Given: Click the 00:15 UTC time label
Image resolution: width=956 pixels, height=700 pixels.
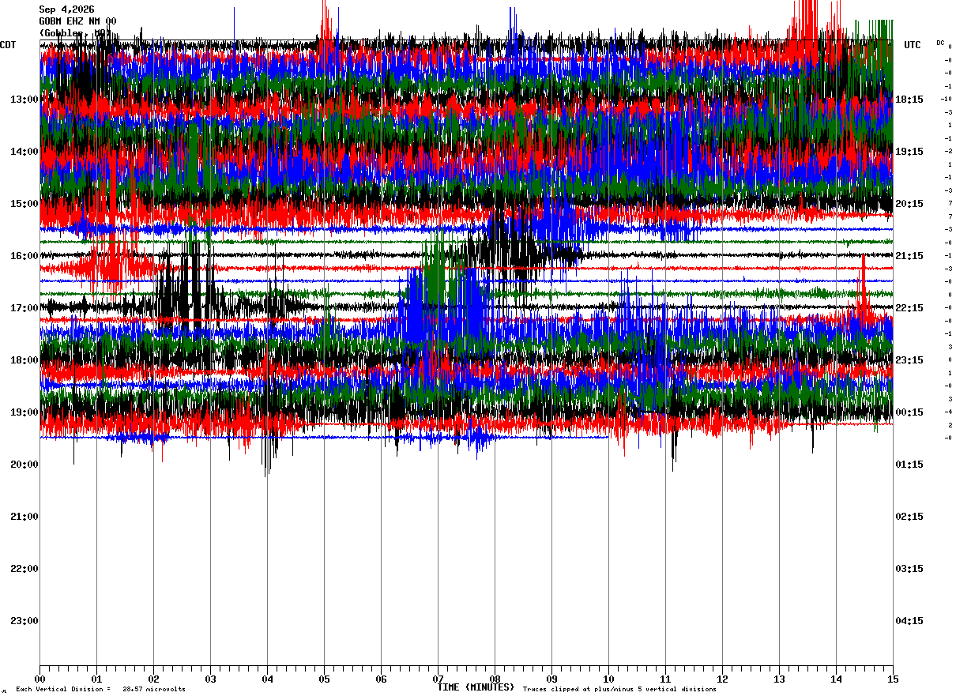Looking at the screenshot, I should (x=909, y=412).
